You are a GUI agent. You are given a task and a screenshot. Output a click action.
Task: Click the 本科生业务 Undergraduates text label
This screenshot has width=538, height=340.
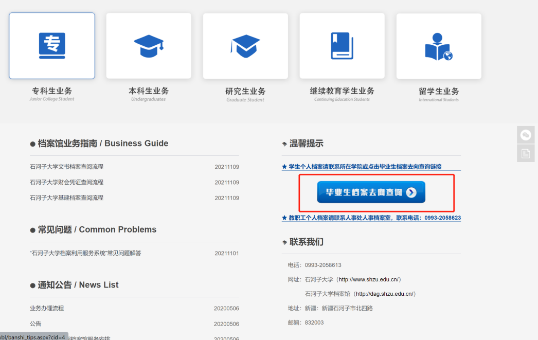coord(149,91)
